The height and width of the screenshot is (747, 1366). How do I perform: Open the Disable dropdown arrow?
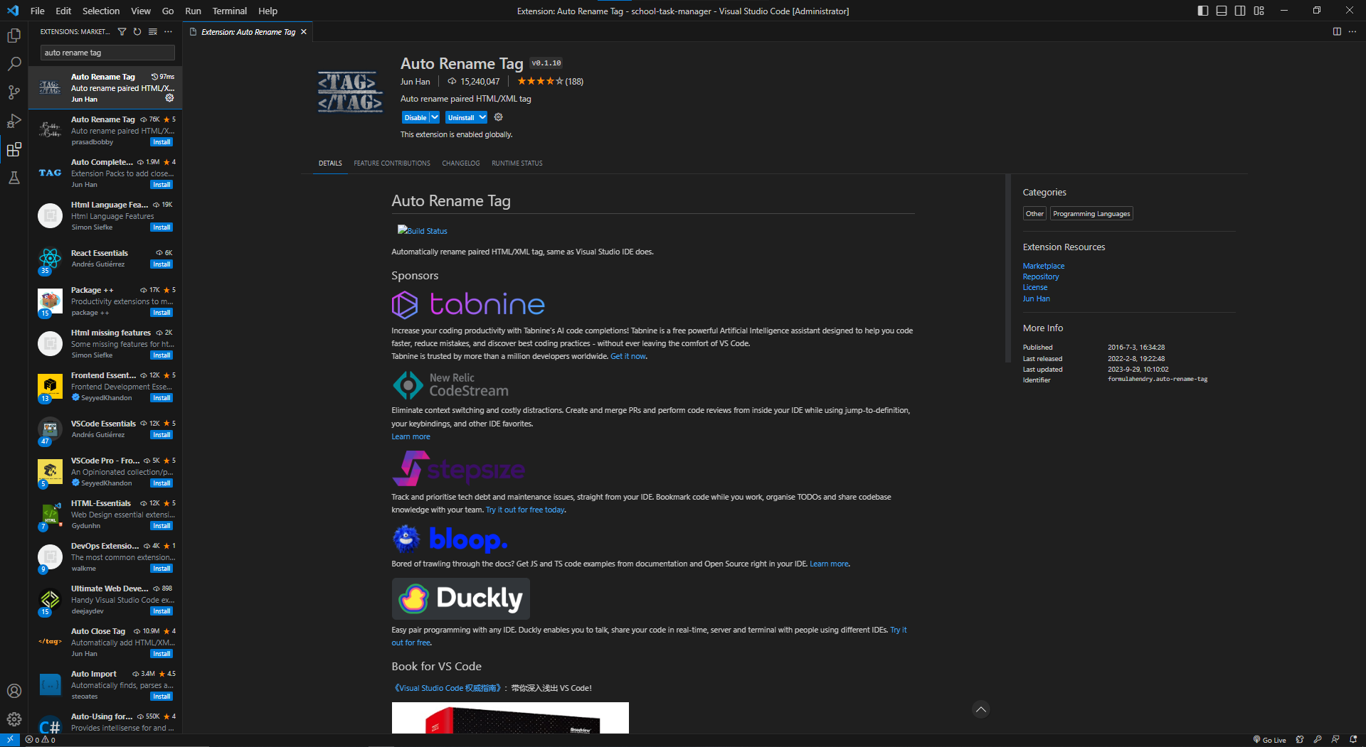[x=435, y=117]
